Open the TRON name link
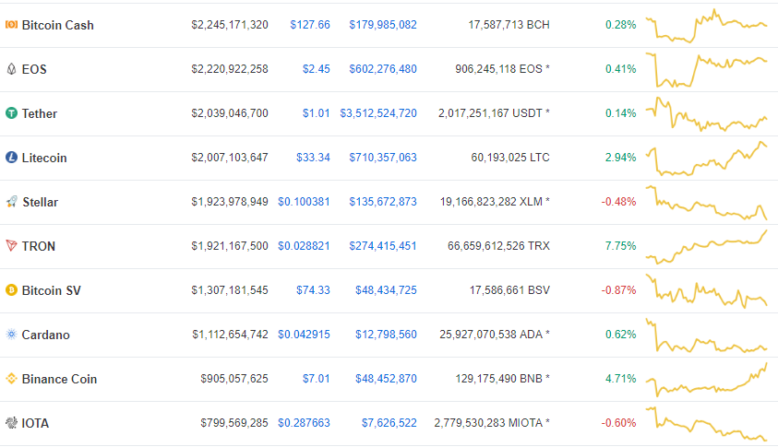 point(38,246)
